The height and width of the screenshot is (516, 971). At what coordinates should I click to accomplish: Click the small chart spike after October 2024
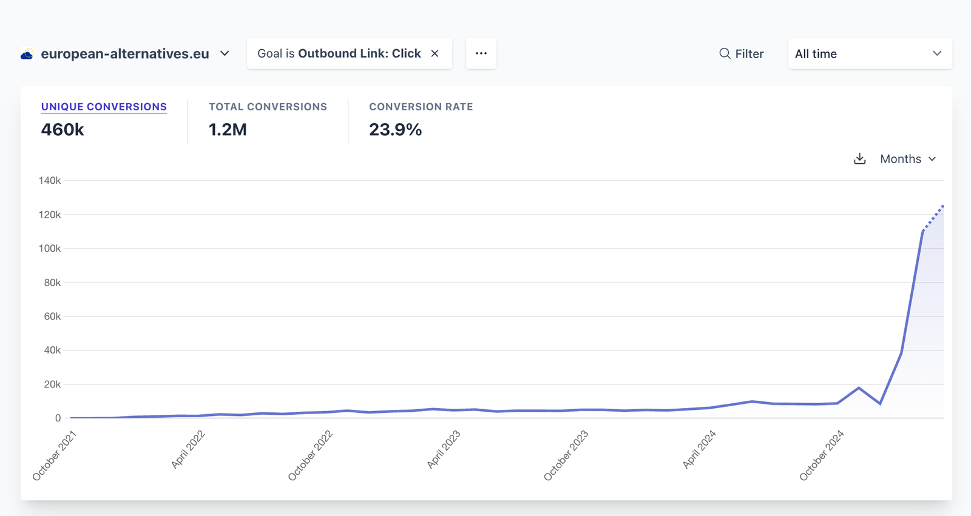click(x=859, y=387)
